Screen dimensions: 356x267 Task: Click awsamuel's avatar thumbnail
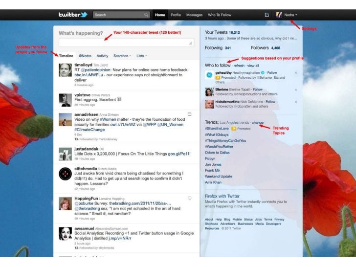pyautogui.click(x=65, y=234)
